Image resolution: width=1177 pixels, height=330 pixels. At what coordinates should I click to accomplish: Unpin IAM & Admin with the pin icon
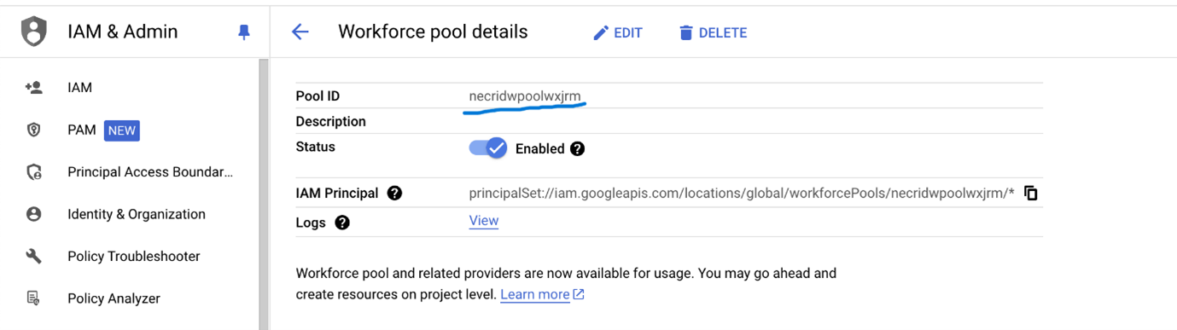(x=243, y=32)
